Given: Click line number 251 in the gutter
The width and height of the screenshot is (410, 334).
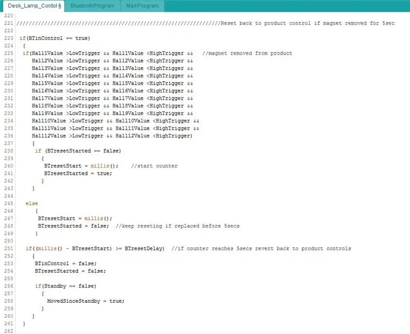Looking at the screenshot, I should [8, 248].
